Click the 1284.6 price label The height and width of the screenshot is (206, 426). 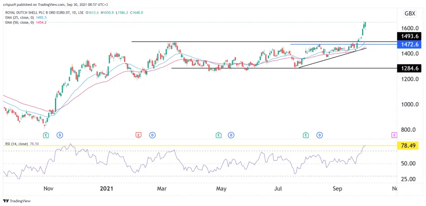pyautogui.click(x=410, y=68)
